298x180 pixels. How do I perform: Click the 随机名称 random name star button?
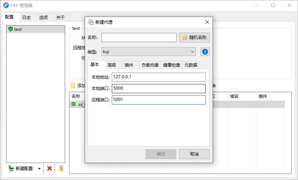194,38
